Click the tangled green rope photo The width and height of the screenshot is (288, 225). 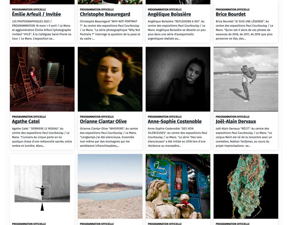(x=246, y=186)
